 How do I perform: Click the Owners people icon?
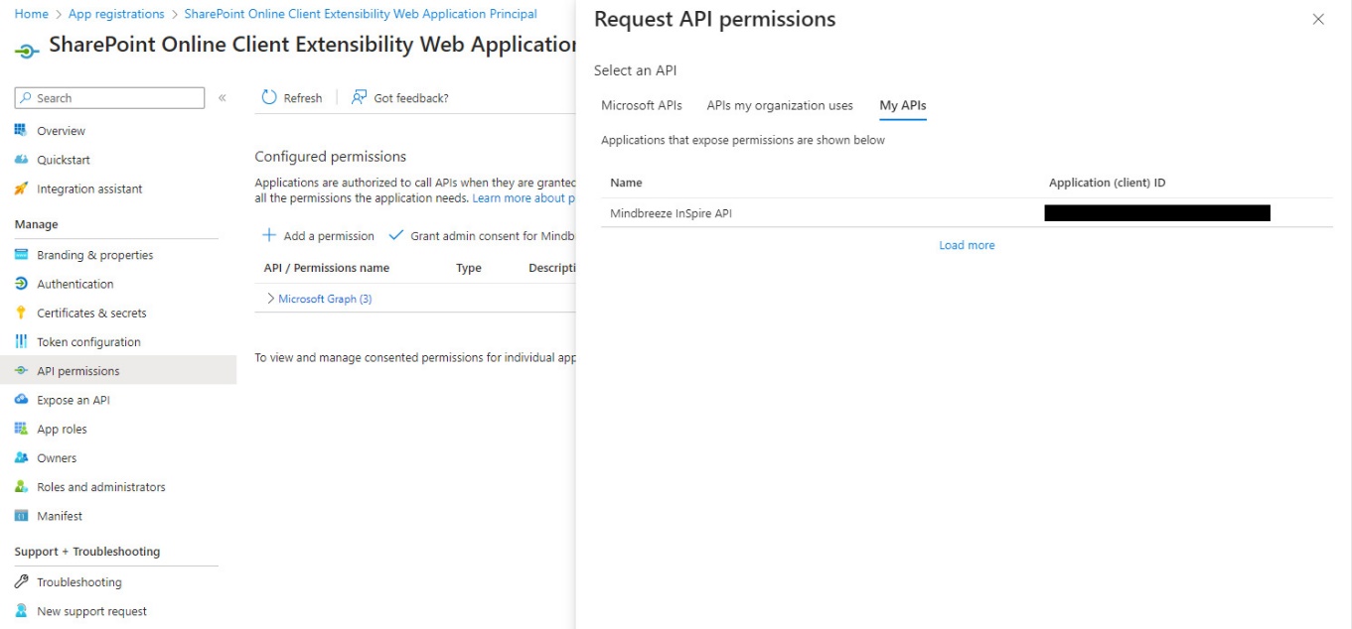click(21, 457)
